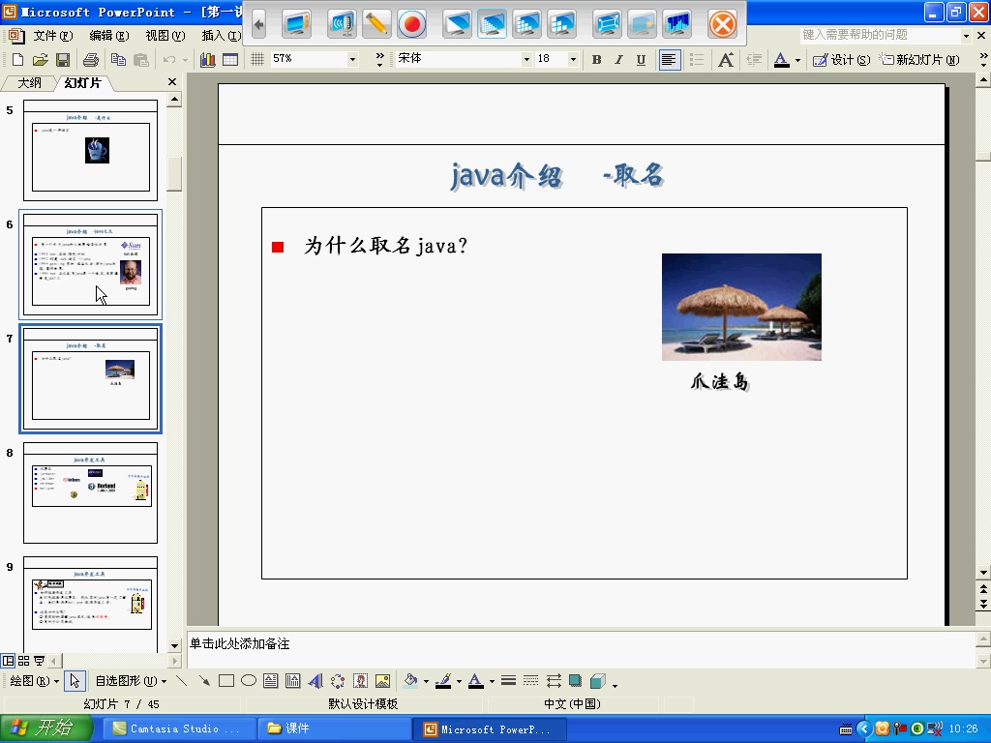Toggle bold formatting
Screen dimensions: 991x743
(596, 60)
